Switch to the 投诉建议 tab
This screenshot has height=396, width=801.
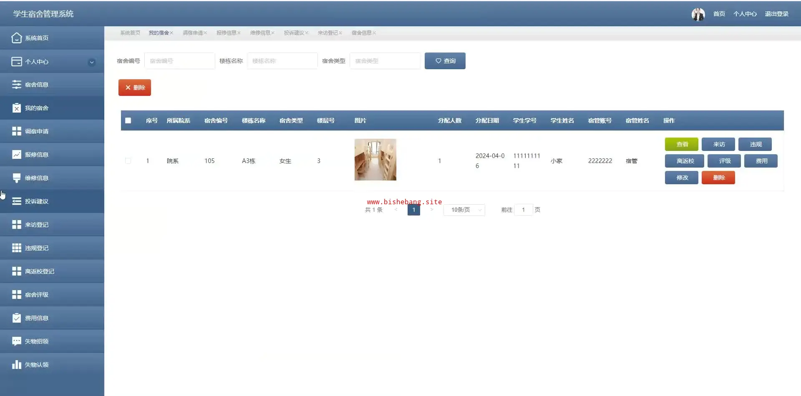pos(294,33)
